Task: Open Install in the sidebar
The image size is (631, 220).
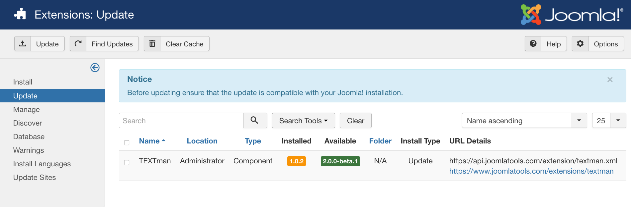Action: coord(23,82)
